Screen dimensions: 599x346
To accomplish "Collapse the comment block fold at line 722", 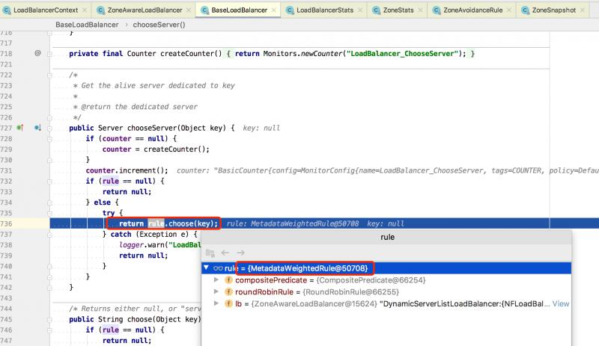I will click(49, 75).
